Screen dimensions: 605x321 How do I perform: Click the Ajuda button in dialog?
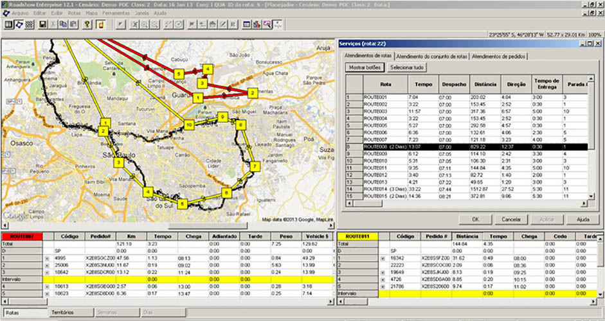pyautogui.click(x=583, y=220)
